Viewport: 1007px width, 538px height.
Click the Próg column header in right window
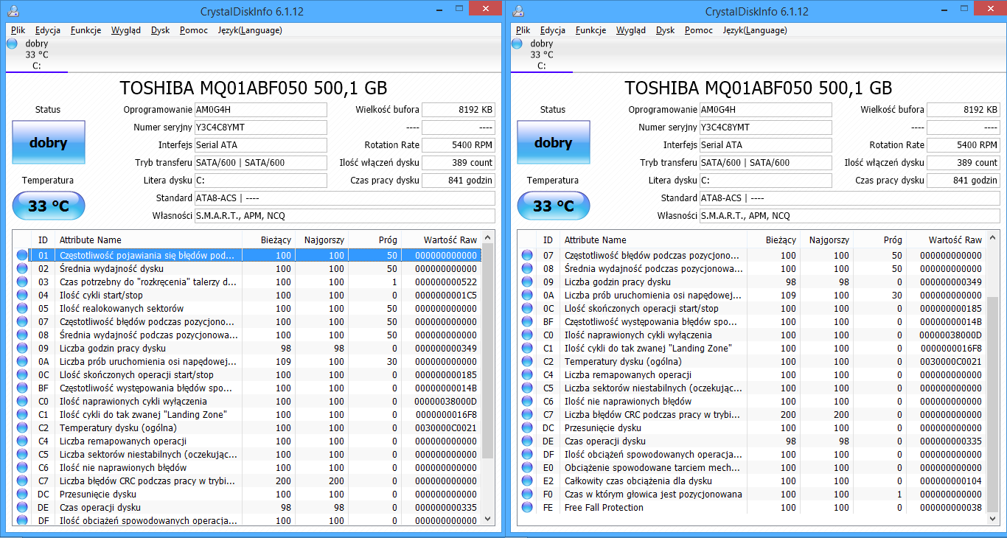tap(879, 240)
